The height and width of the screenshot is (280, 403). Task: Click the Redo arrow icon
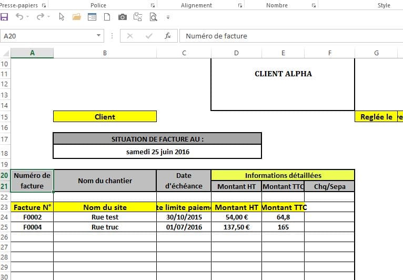pos(40,17)
